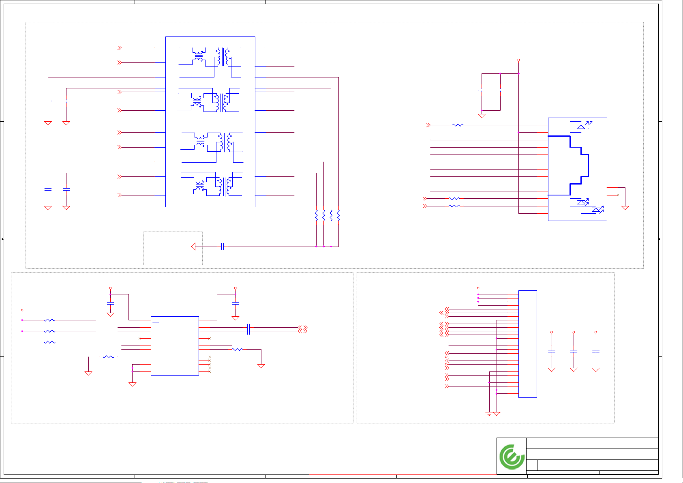683x483 pixels.
Task: Click the decoupling capacitor above the IC's left supply
Action: click(x=110, y=303)
